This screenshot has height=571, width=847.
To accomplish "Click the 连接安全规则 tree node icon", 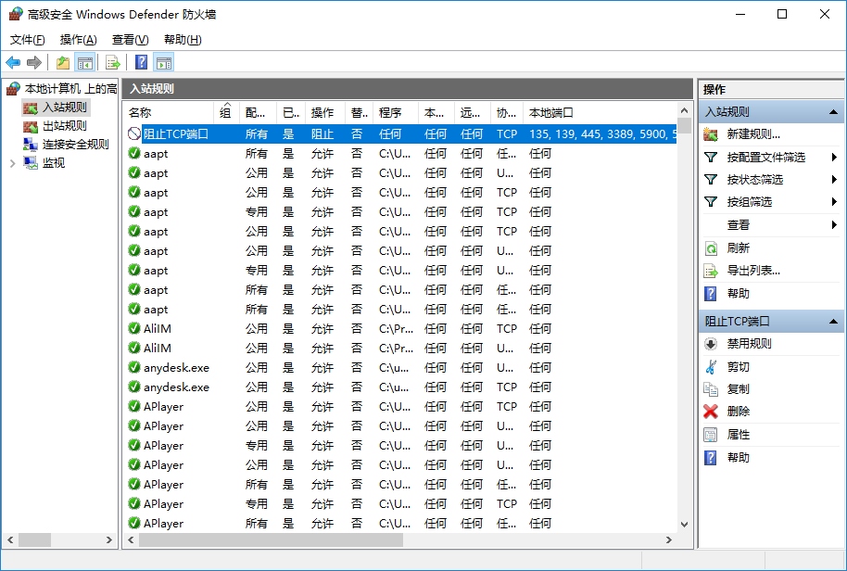I will click(31, 145).
